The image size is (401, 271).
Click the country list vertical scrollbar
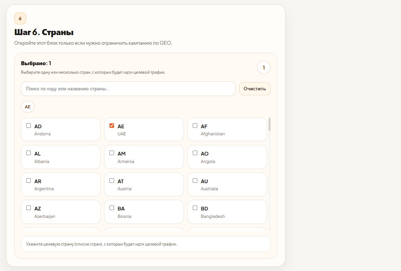point(270,125)
